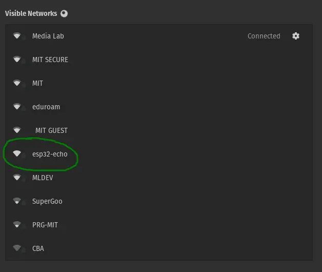Screen dimensions: 322x272
Task: Click the Wi-Fi icon next to SuperGoo
Action: click(x=17, y=201)
